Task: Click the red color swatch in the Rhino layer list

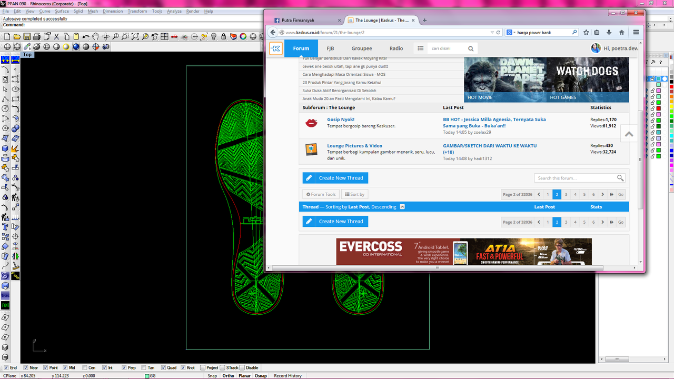Action: click(x=659, y=108)
